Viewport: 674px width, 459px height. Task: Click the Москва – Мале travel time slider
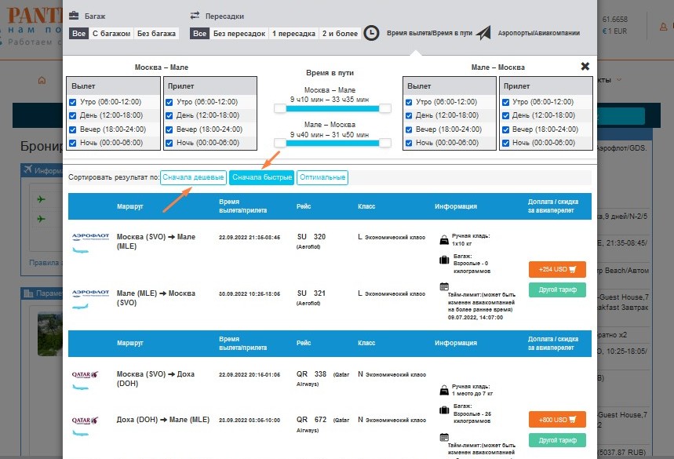pyautogui.click(x=330, y=108)
